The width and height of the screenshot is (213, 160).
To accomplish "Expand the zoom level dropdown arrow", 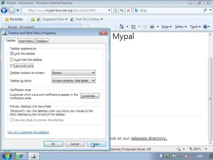I will click(x=206, y=149).
